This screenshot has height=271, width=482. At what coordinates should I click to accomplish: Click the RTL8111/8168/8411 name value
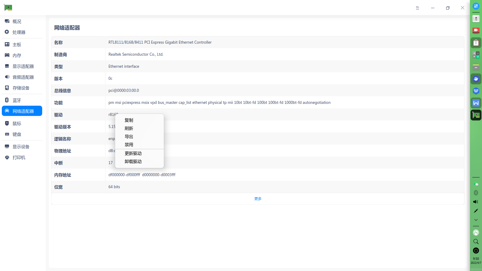(x=160, y=42)
